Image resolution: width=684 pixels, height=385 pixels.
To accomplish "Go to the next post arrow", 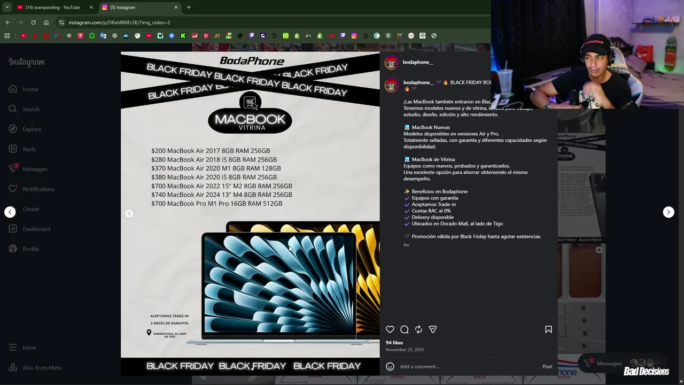I will pyautogui.click(x=669, y=212).
